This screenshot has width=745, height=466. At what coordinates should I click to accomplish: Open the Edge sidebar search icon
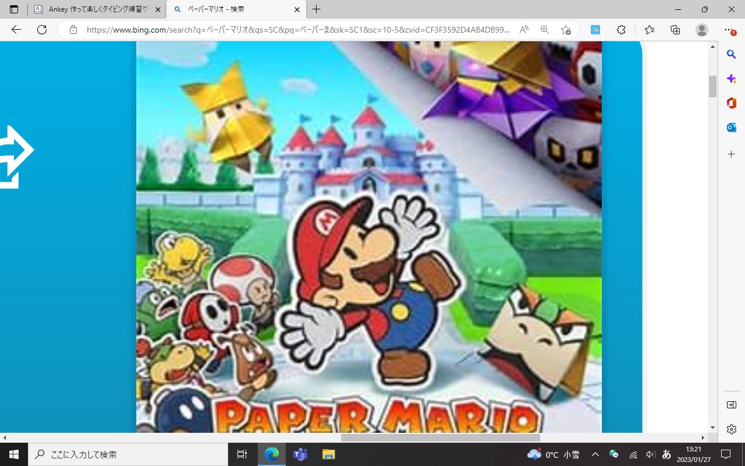pyautogui.click(x=732, y=54)
